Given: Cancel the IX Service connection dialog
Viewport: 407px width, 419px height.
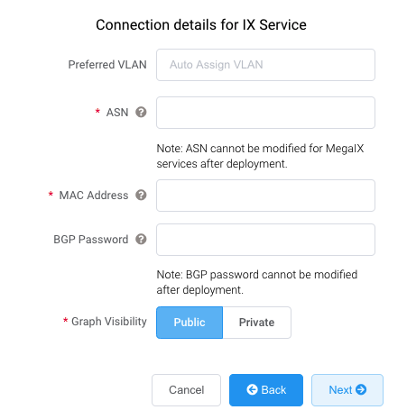Looking at the screenshot, I should pos(186,390).
